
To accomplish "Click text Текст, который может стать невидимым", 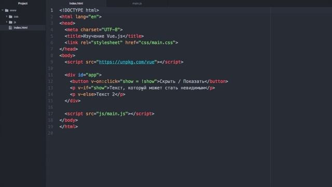I will coord(157,88).
